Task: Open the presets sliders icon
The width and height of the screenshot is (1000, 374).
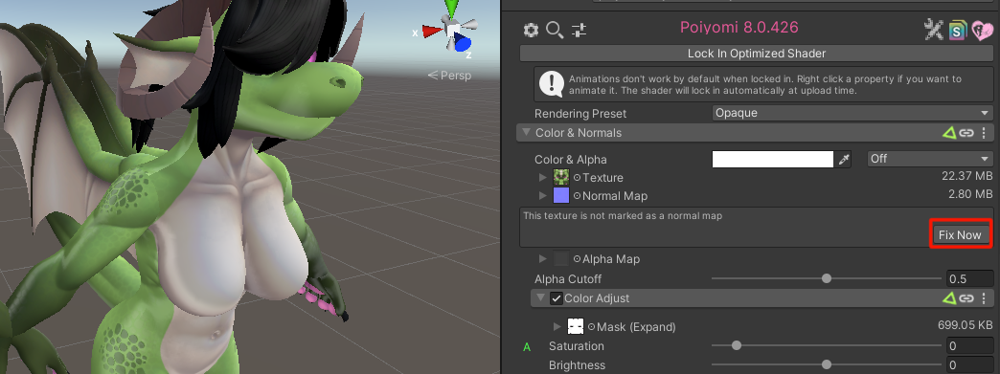Action: (580, 30)
